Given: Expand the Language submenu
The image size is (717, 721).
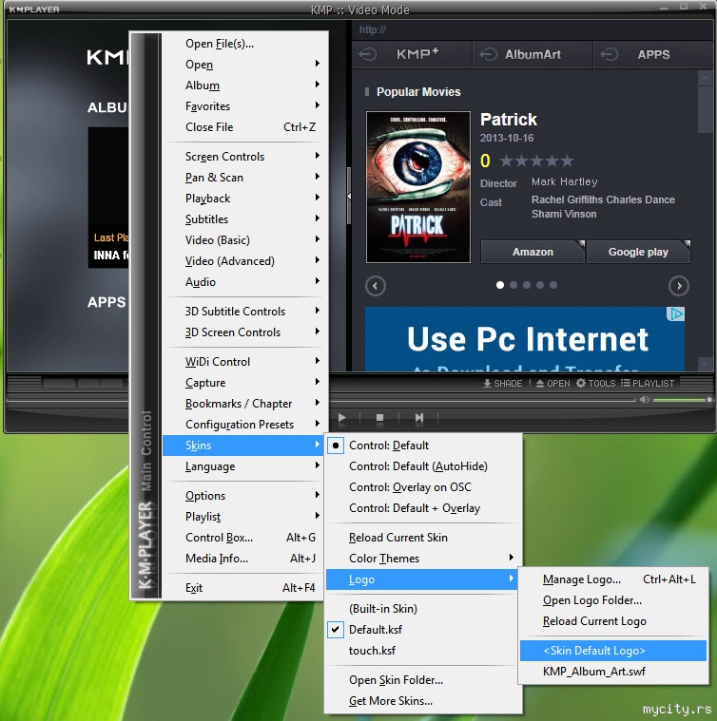Looking at the screenshot, I should point(245,466).
